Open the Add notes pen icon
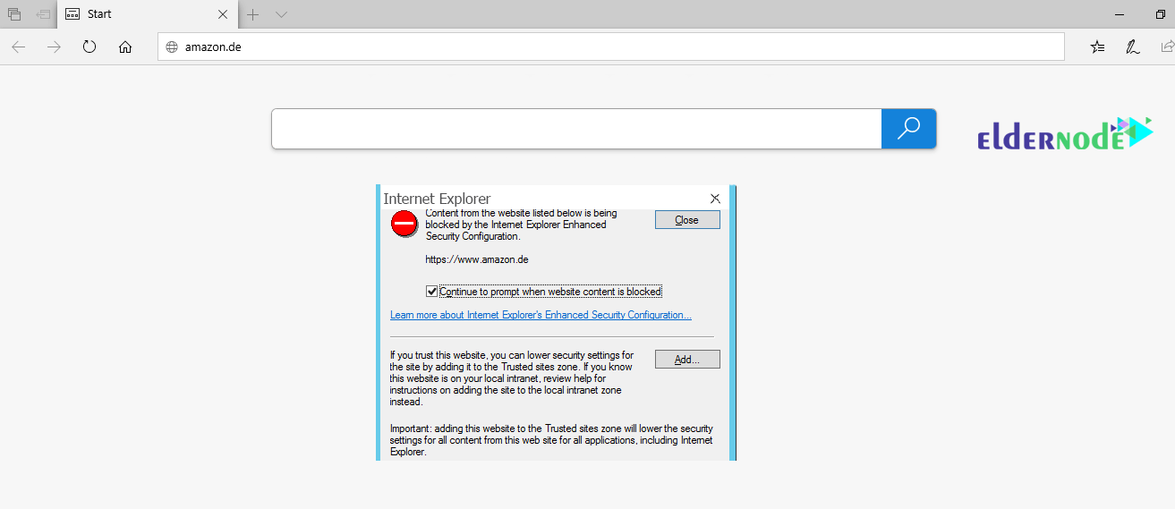Viewport: 1175px width, 509px height. pyautogui.click(x=1133, y=47)
